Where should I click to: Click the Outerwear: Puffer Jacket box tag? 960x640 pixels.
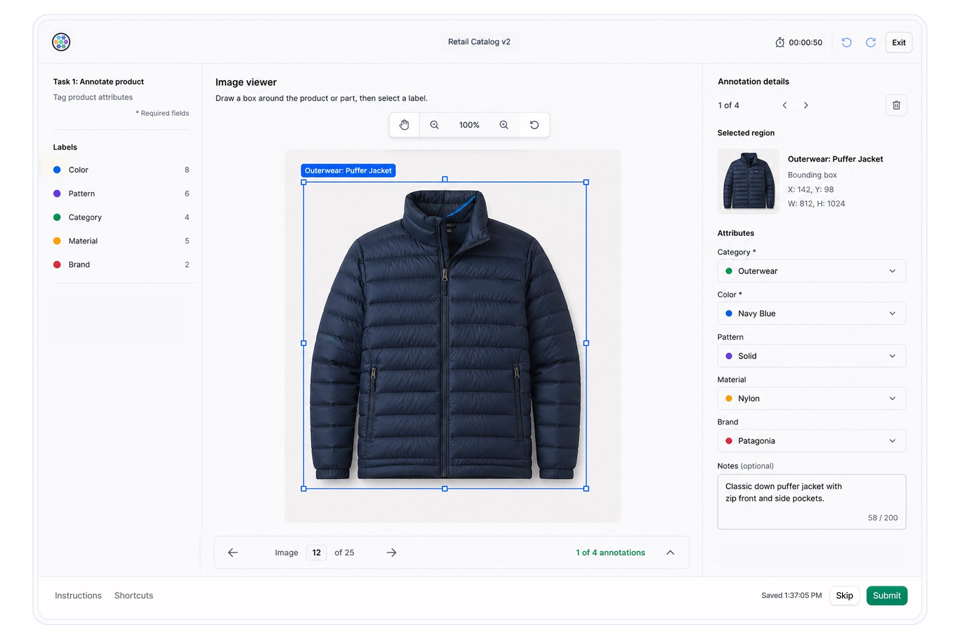click(348, 170)
